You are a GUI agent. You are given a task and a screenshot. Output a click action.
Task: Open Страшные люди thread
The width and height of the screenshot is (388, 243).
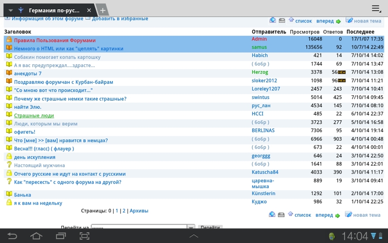pos(34,115)
